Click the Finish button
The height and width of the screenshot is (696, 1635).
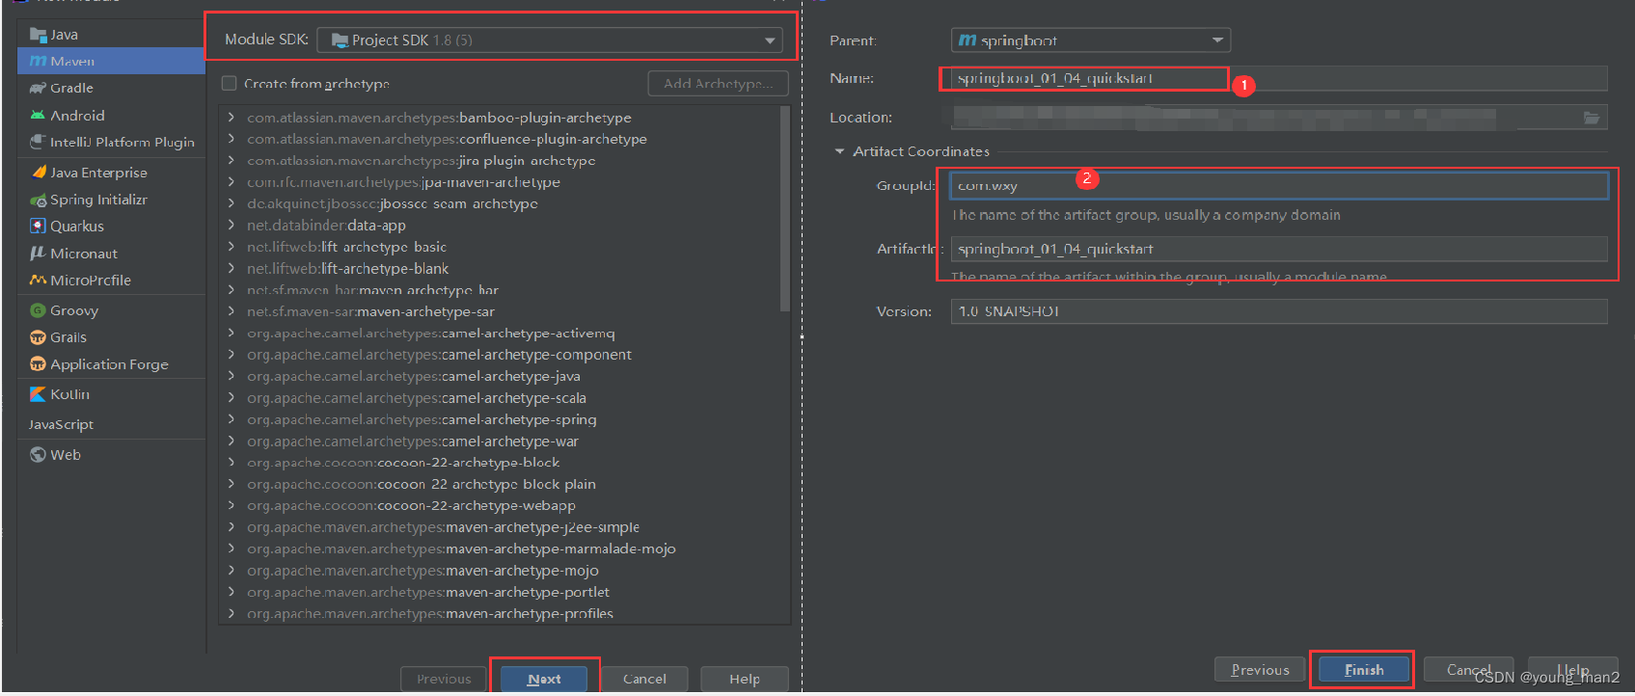pos(1364,670)
